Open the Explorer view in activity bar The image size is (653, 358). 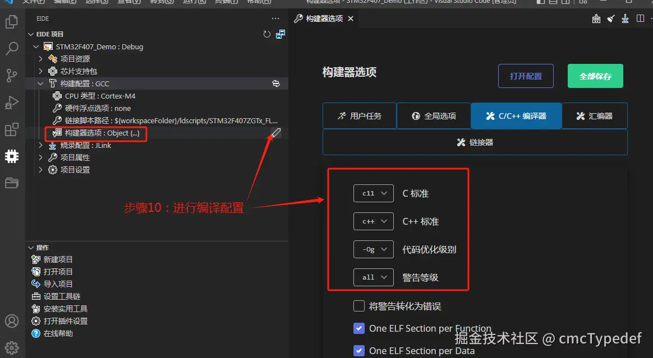[12, 22]
